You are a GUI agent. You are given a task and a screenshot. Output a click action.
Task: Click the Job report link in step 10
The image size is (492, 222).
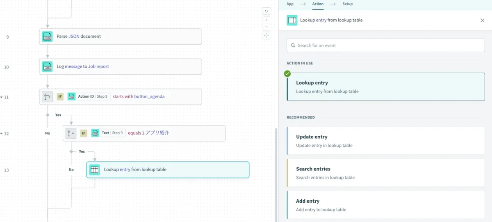pos(98,66)
